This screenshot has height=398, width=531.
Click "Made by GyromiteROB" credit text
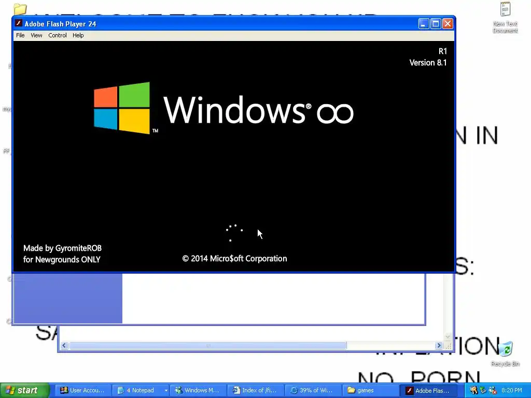coord(62,248)
